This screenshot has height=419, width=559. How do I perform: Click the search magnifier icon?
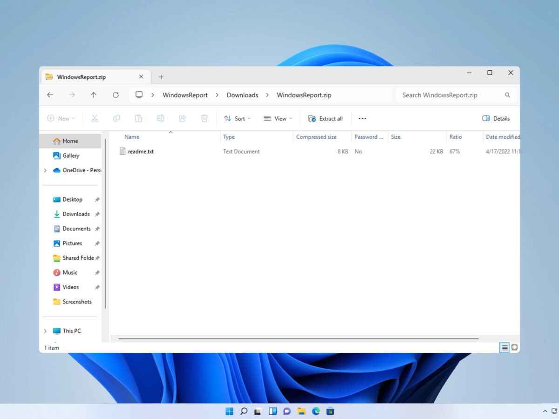pyautogui.click(x=507, y=95)
